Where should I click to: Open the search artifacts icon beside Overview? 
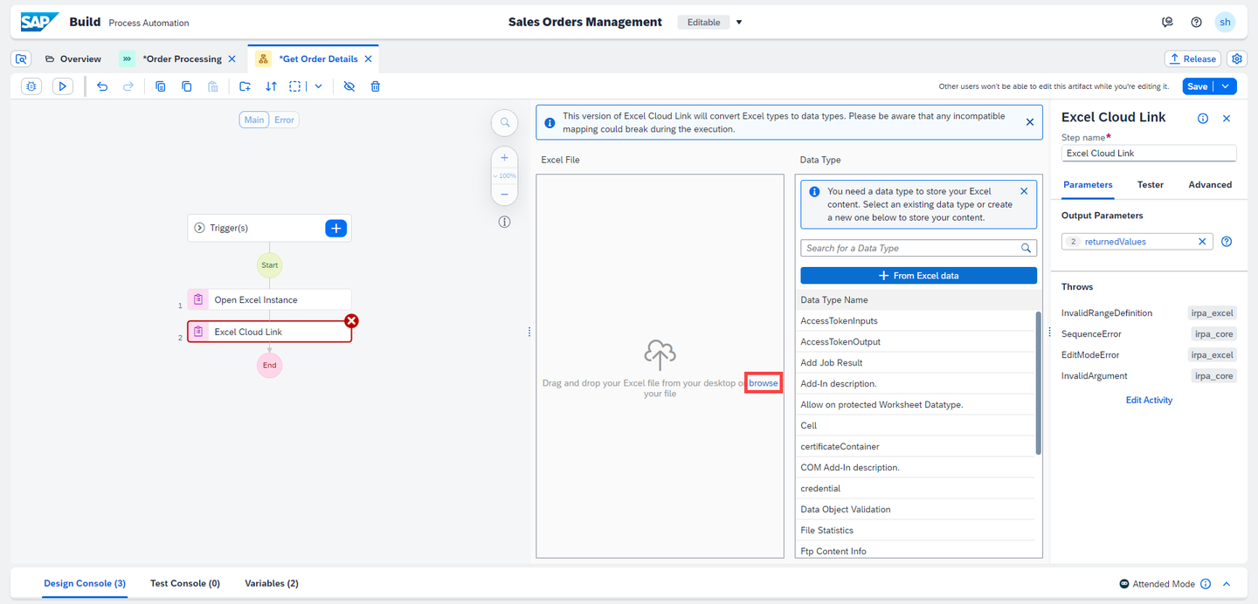(x=22, y=58)
